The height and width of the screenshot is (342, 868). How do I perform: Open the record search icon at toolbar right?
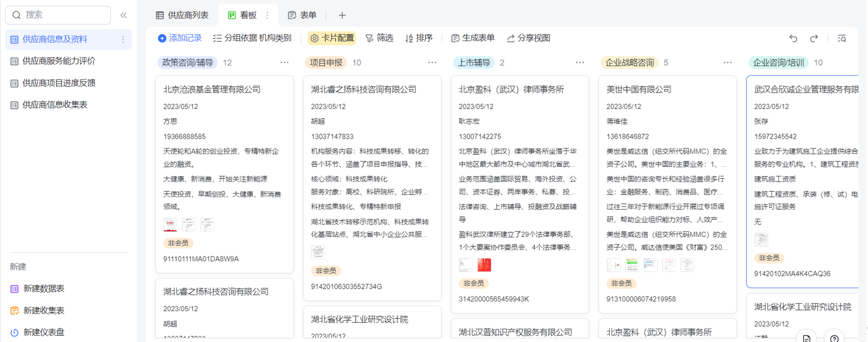pos(842,38)
